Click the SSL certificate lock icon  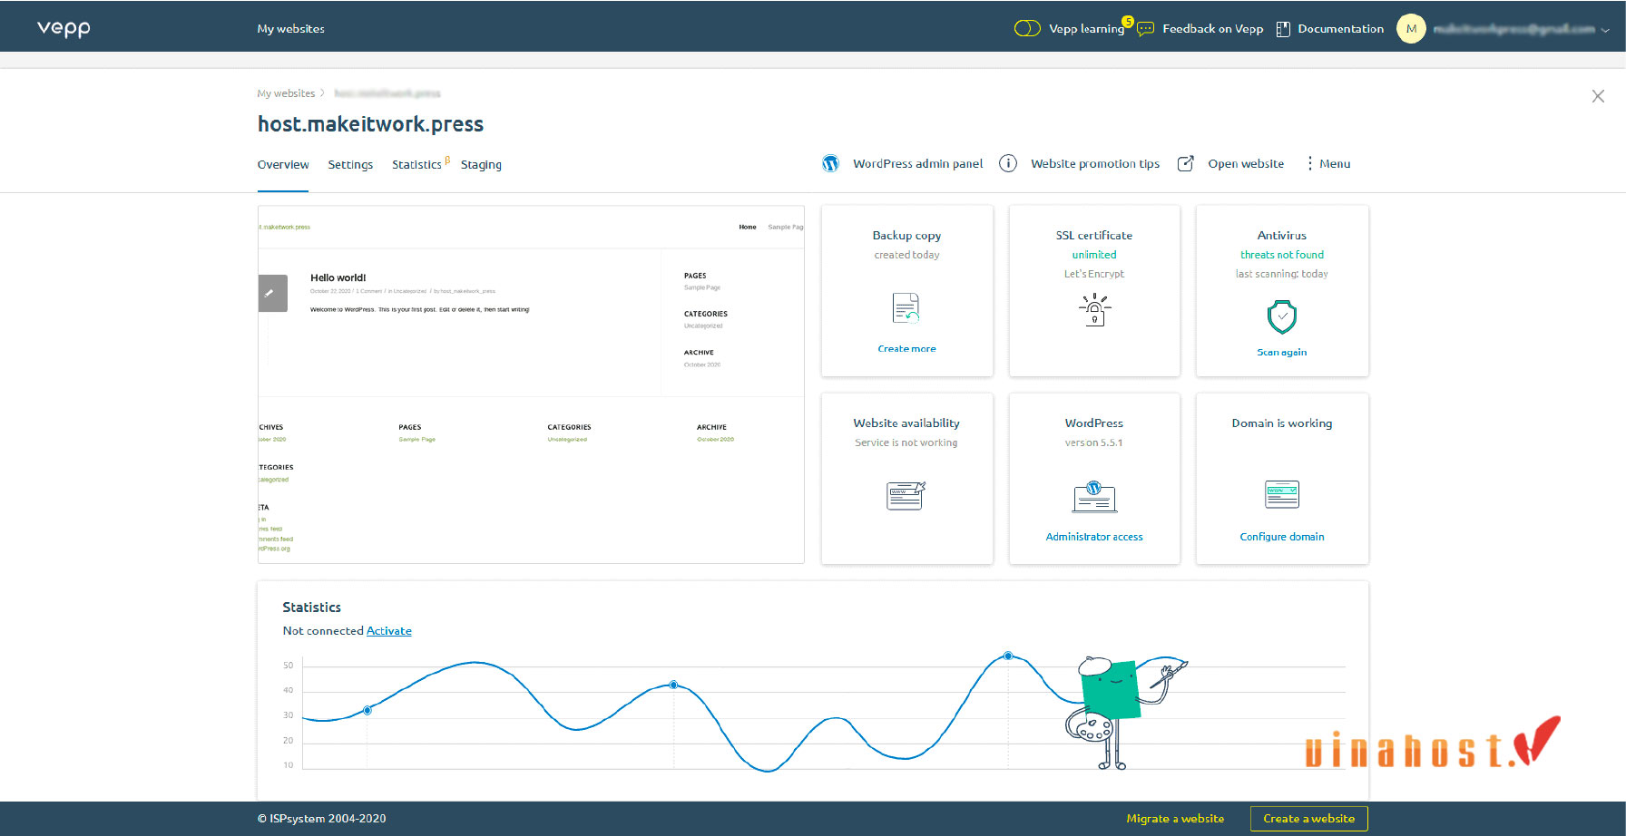(x=1094, y=309)
